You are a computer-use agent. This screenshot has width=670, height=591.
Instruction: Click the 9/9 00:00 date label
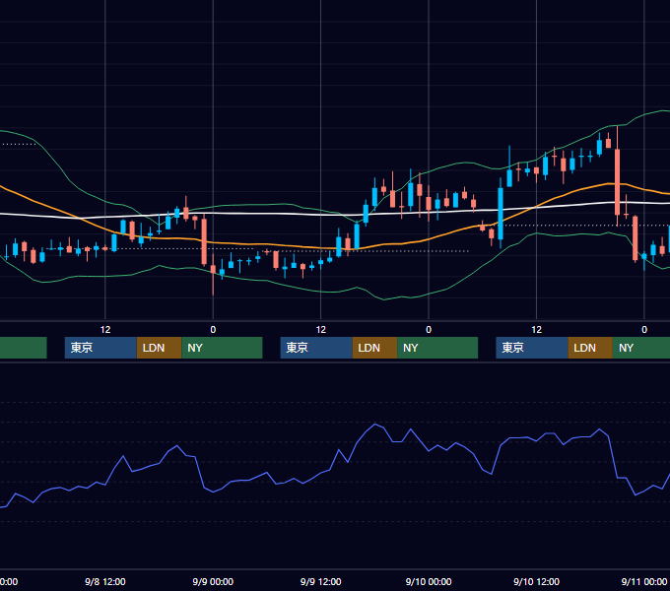point(213,582)
